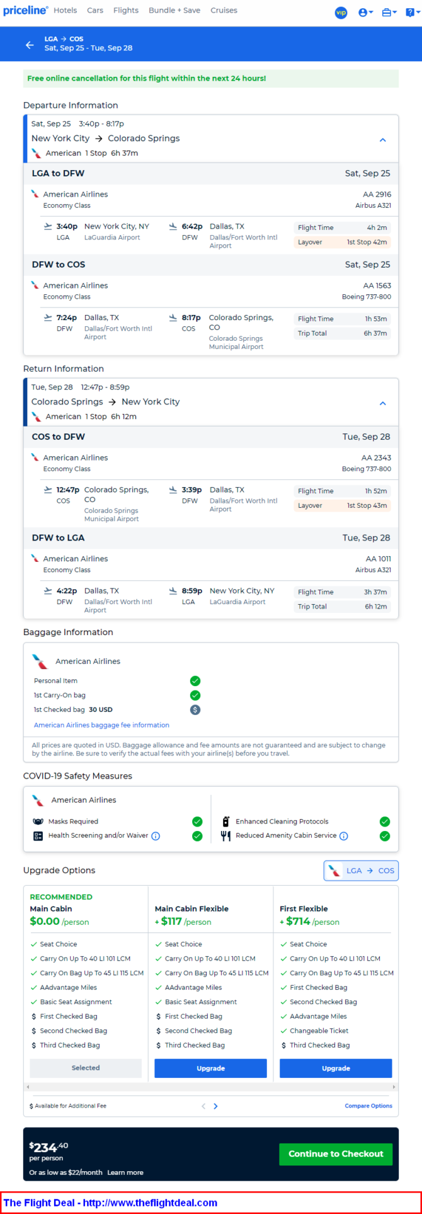Open the help question mark icon
This screenshot has height=1214, width=422.
[x=411, y=13]
